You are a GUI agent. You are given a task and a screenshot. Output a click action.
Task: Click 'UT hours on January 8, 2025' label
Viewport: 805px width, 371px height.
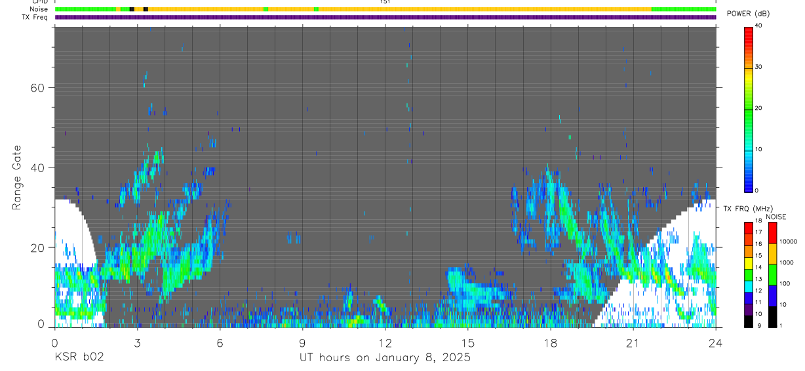click(385, 357)
